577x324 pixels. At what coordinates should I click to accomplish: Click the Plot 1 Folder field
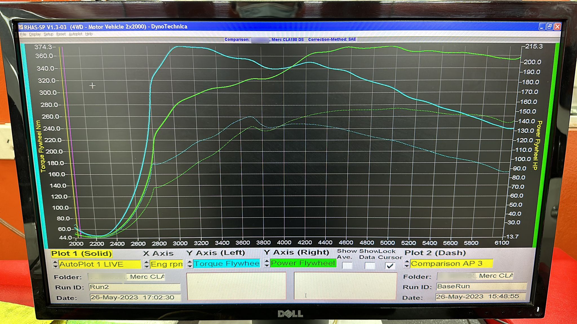pyautogui.click(x=127, y=277)
